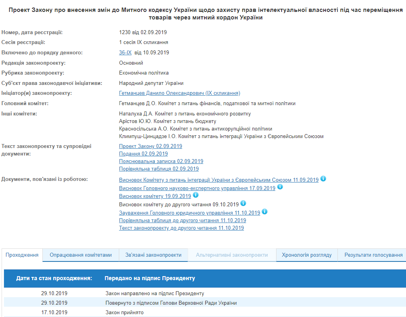Select the Проходження tab
This screenshot has width=406, height=317.
(22, 255)
